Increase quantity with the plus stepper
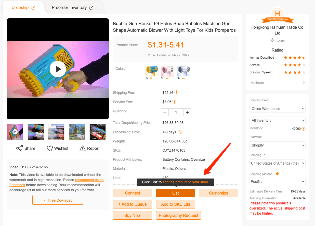 (x=187, y=112)
